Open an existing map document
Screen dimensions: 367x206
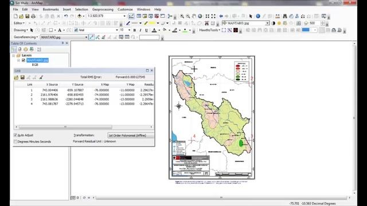(x=21, y=16)
